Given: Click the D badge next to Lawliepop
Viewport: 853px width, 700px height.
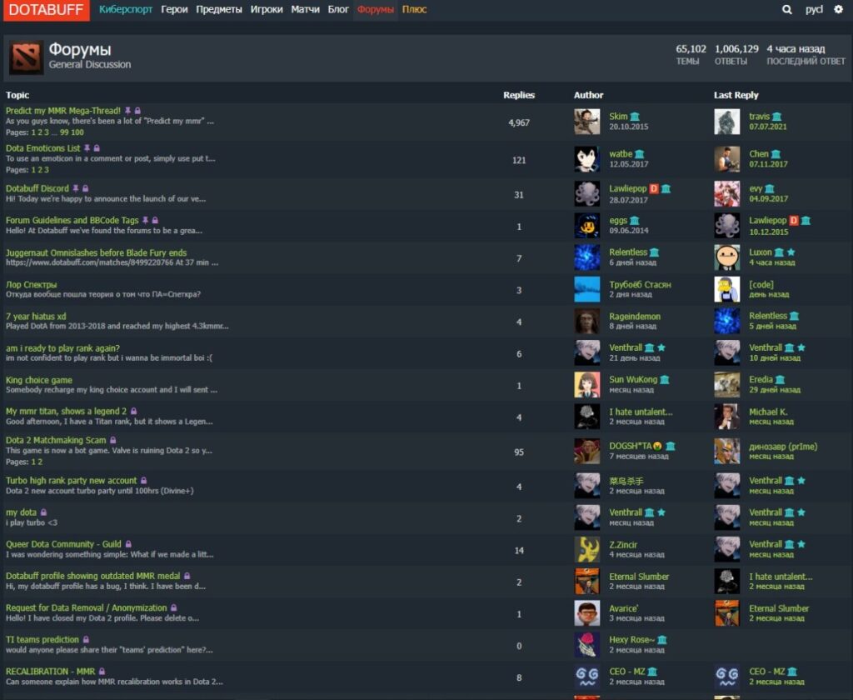Looking at the screenshot, I should 653,189.
